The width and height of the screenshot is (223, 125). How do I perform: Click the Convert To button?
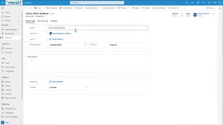[x=173, y=8]
